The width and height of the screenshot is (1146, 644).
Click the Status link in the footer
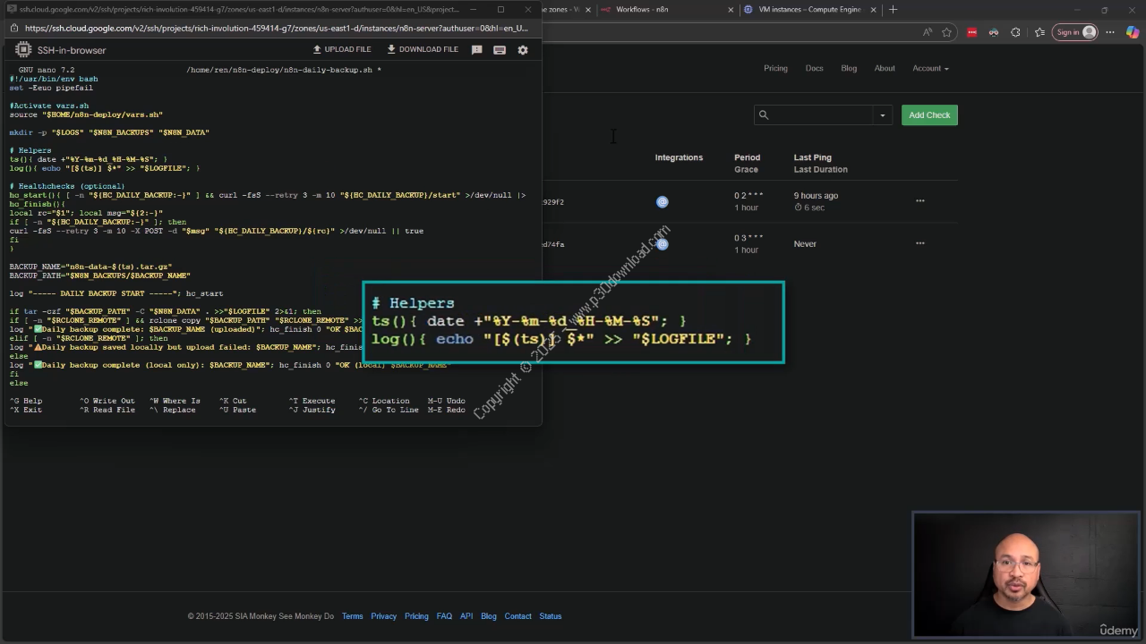tap(551, 616)
